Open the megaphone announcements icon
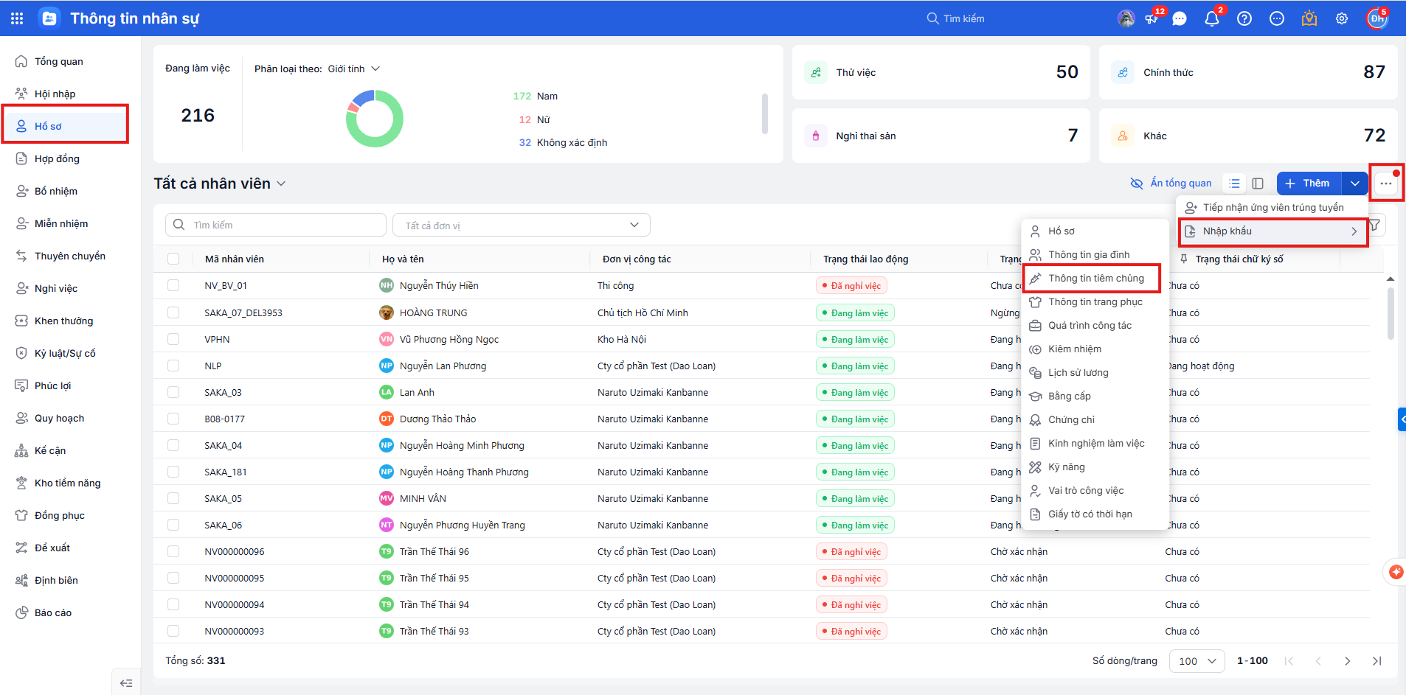Viewport: 1406px width, 695px height. click(1152, 19)
